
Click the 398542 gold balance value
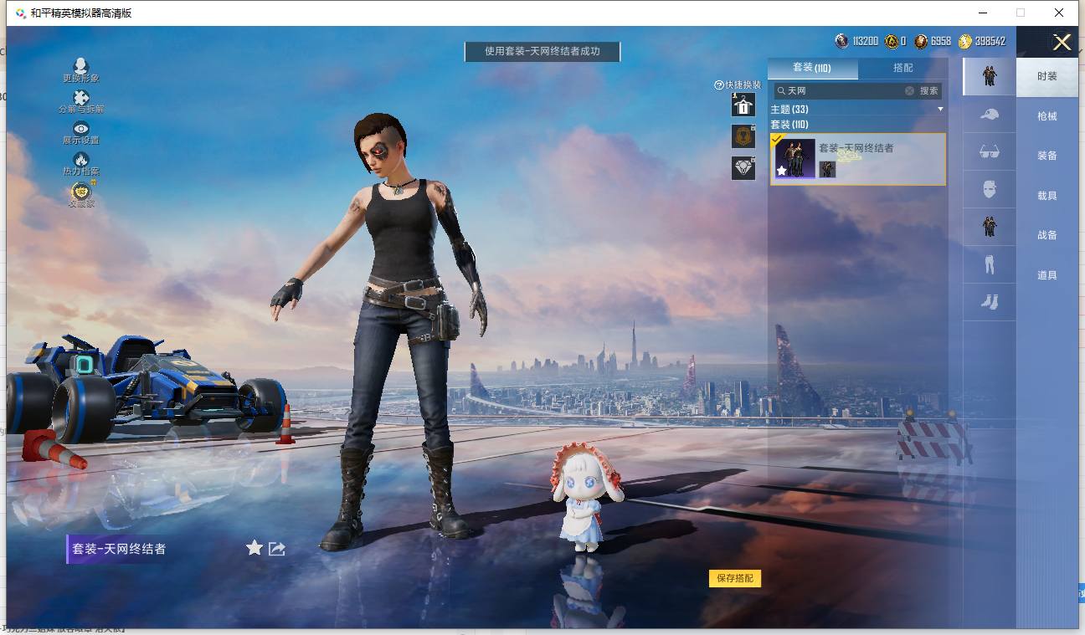coord(990,41)
